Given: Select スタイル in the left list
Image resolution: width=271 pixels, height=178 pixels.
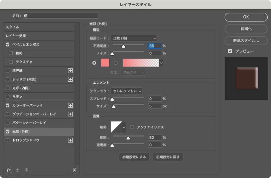Looking at the screenshot, I should coord(39,27).
